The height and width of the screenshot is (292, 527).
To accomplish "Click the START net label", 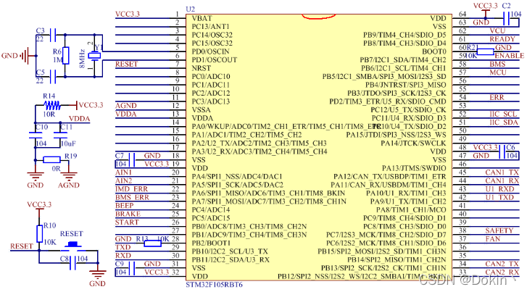I will point(127,222).
